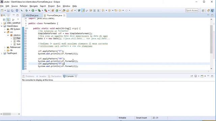Open the Debug configurations dropdown arrow

29,10
